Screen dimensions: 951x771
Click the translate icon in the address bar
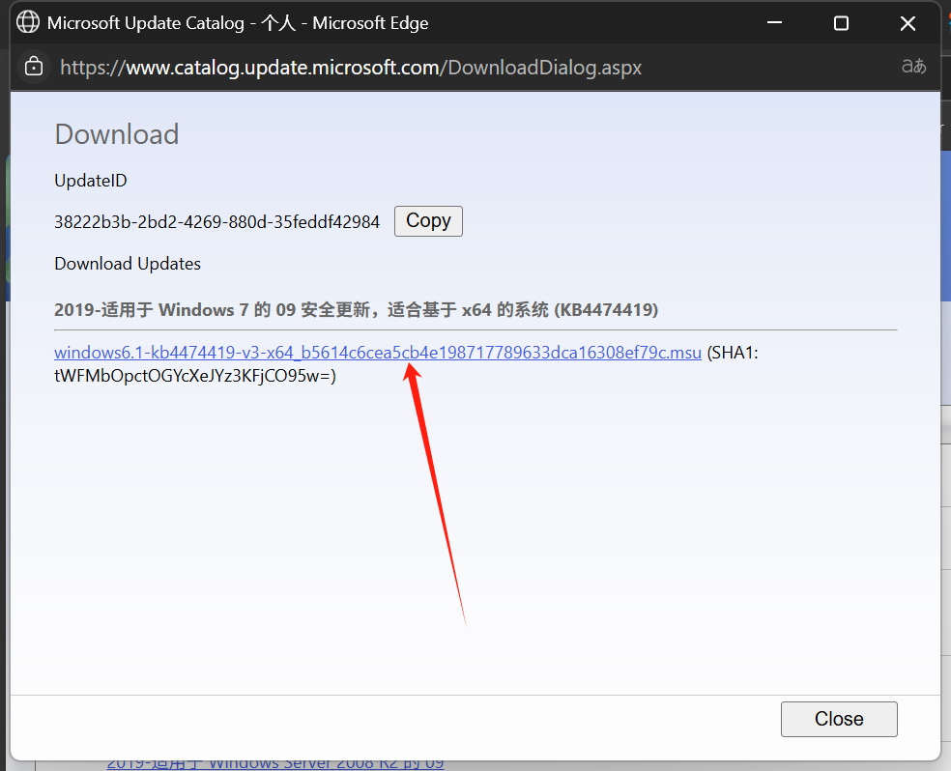(913, 66)
